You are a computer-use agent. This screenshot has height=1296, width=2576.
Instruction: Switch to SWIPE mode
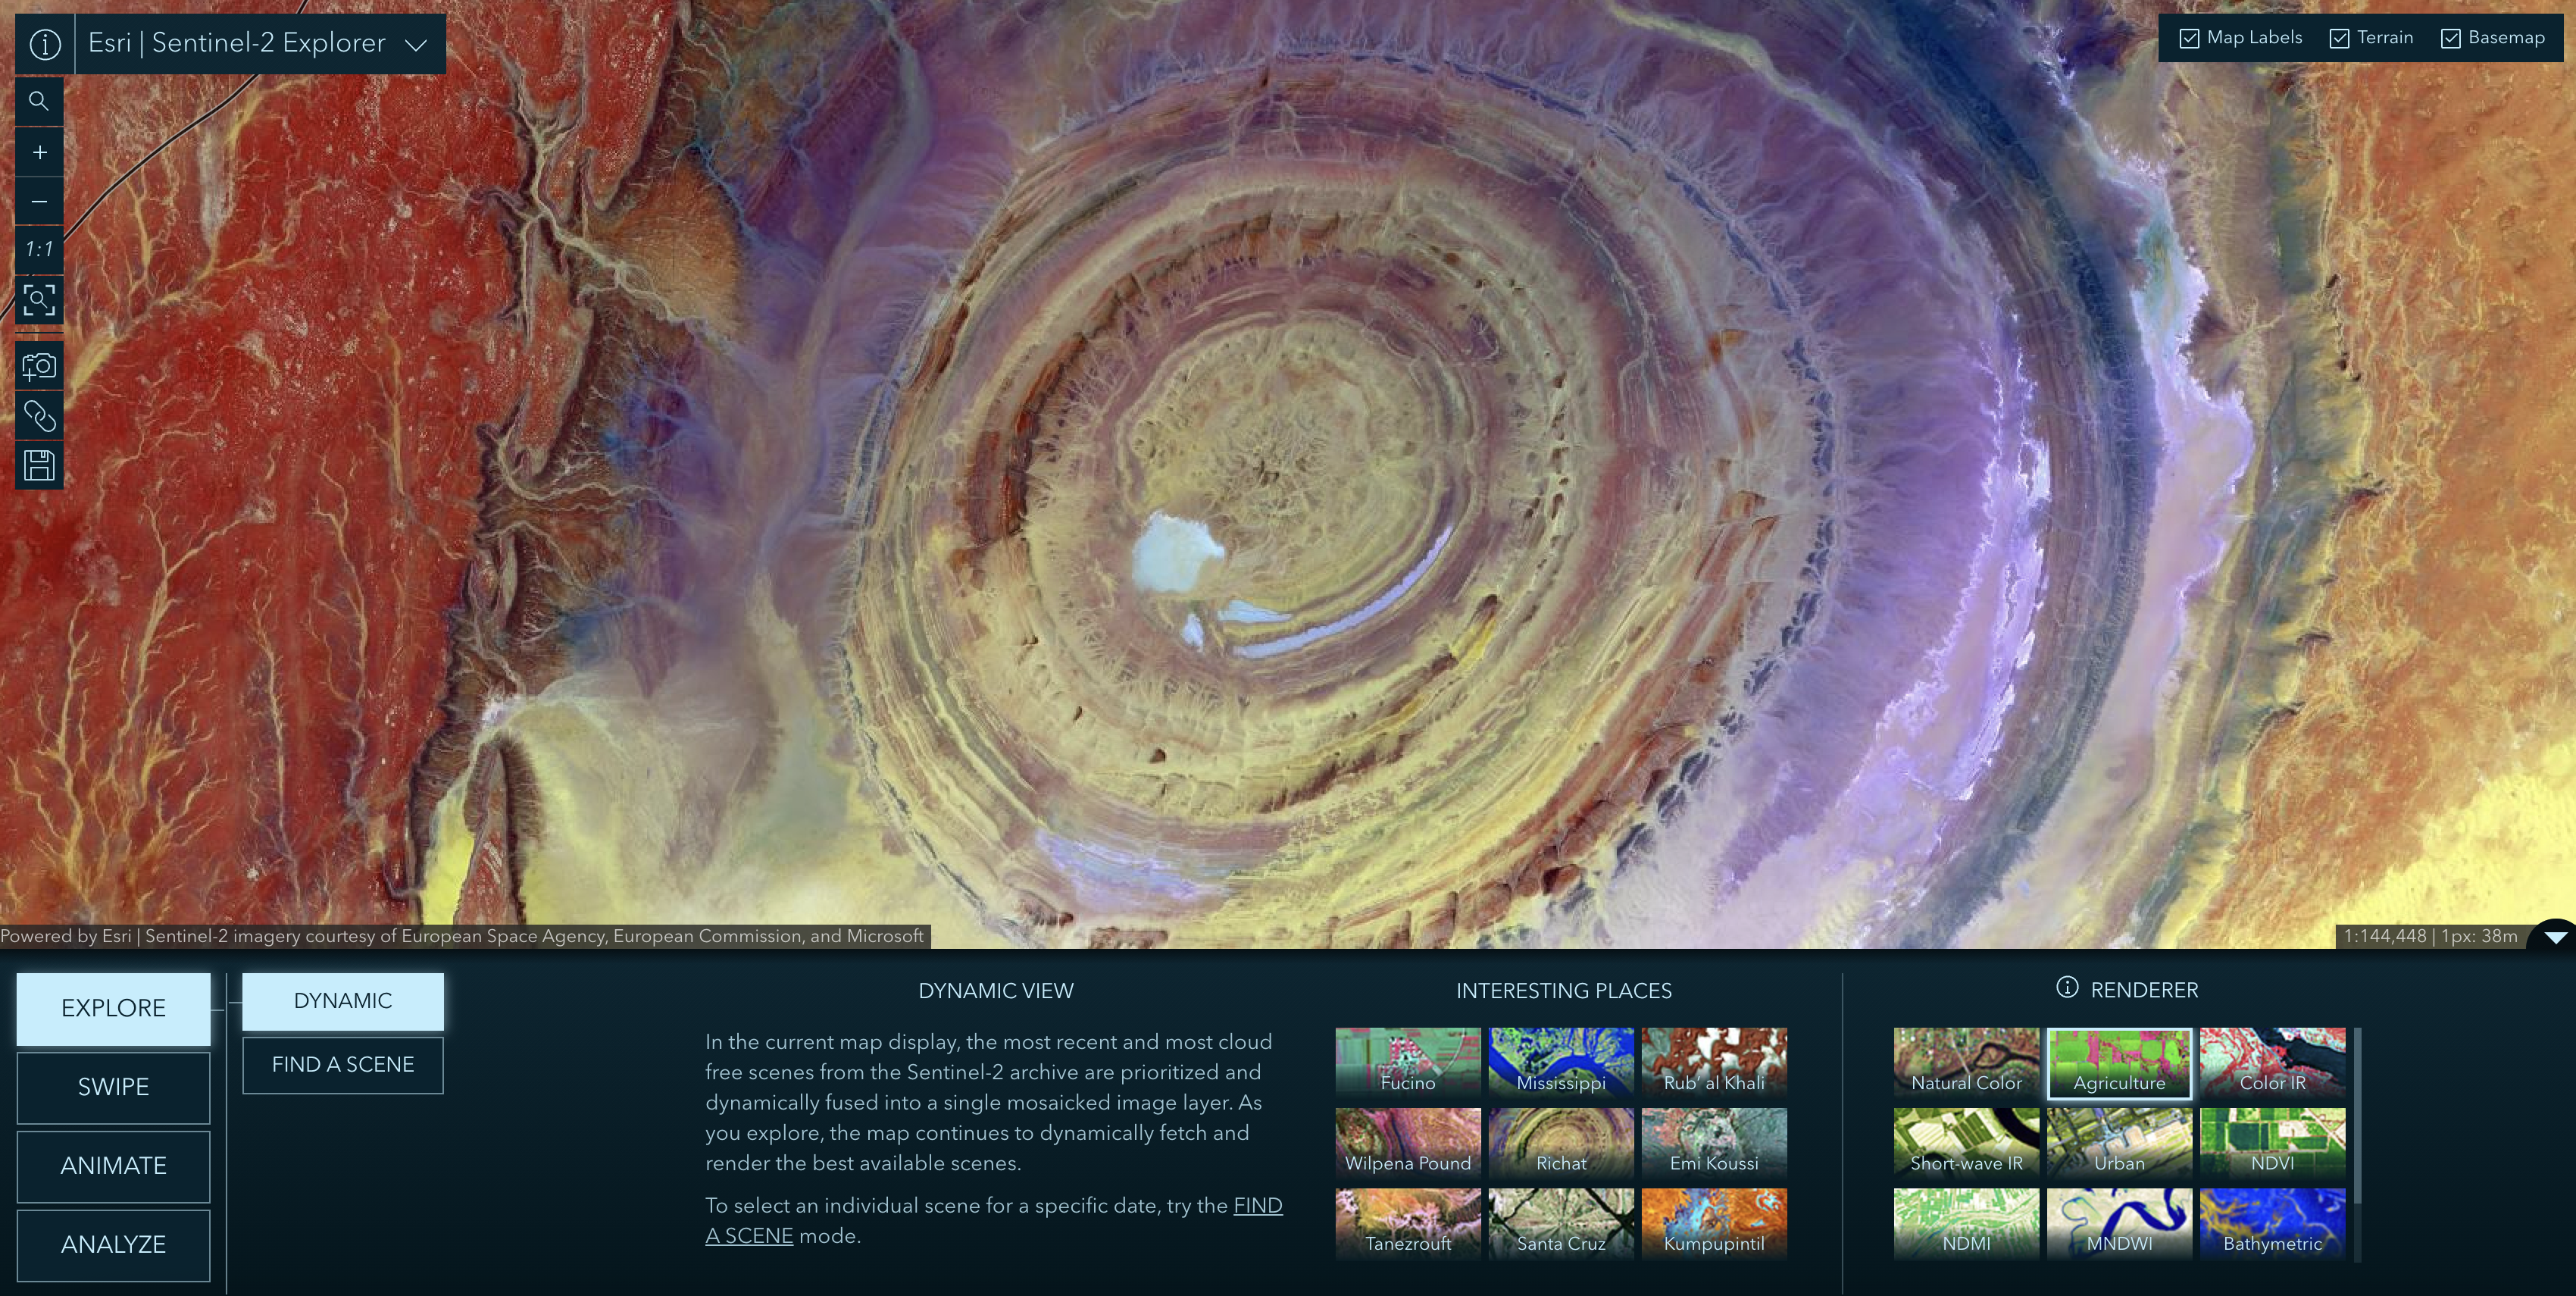tap(112, 1087)
